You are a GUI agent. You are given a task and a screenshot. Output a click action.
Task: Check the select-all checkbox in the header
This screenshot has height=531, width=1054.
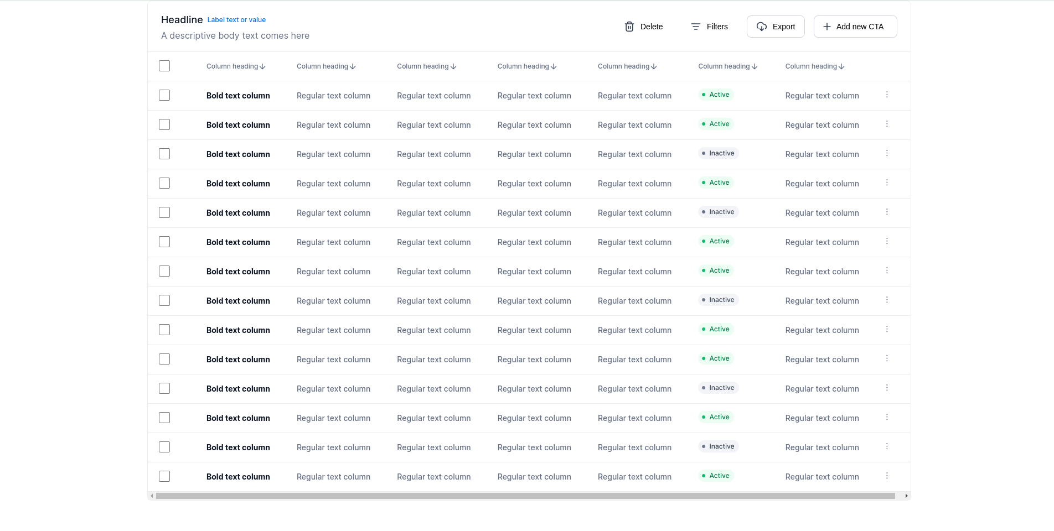[x=164, y=65]
